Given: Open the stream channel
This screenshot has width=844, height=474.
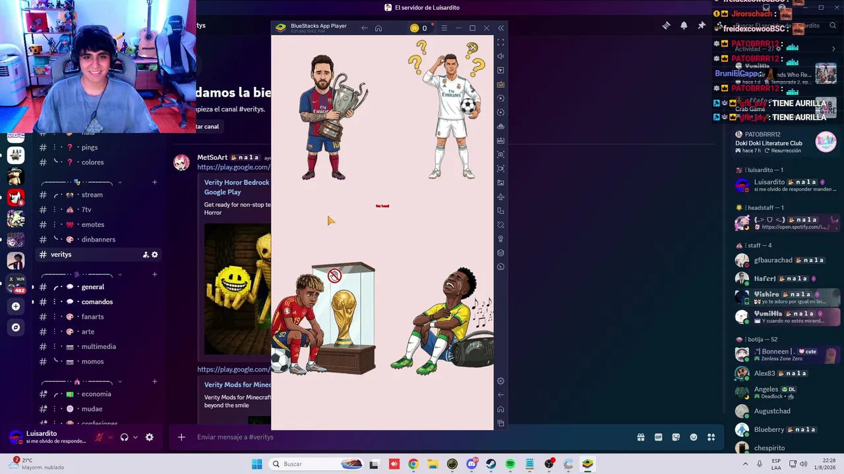Looking at the screenshot, I should point(99,195).
